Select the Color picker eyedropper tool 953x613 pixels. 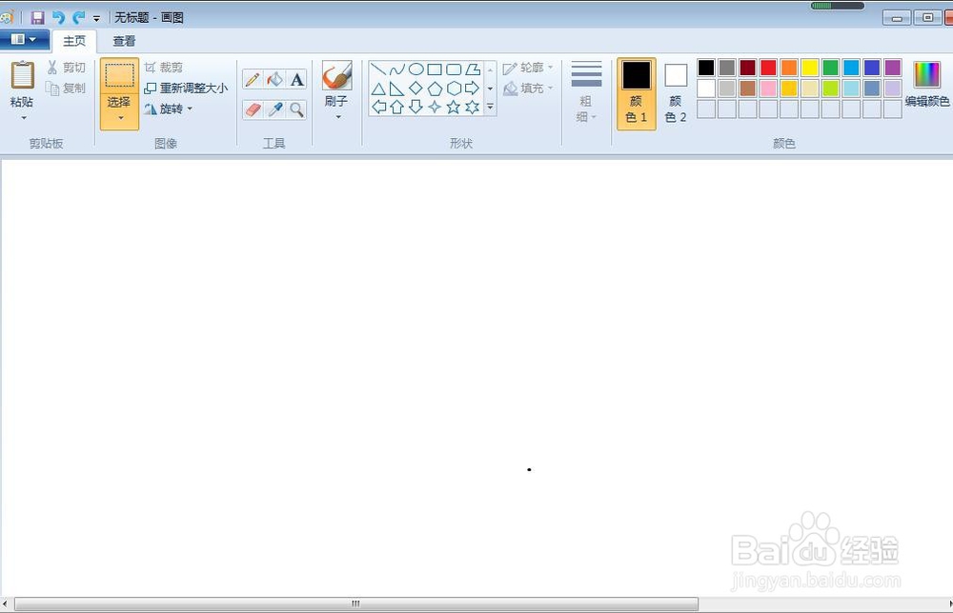(x=274, y=109)
